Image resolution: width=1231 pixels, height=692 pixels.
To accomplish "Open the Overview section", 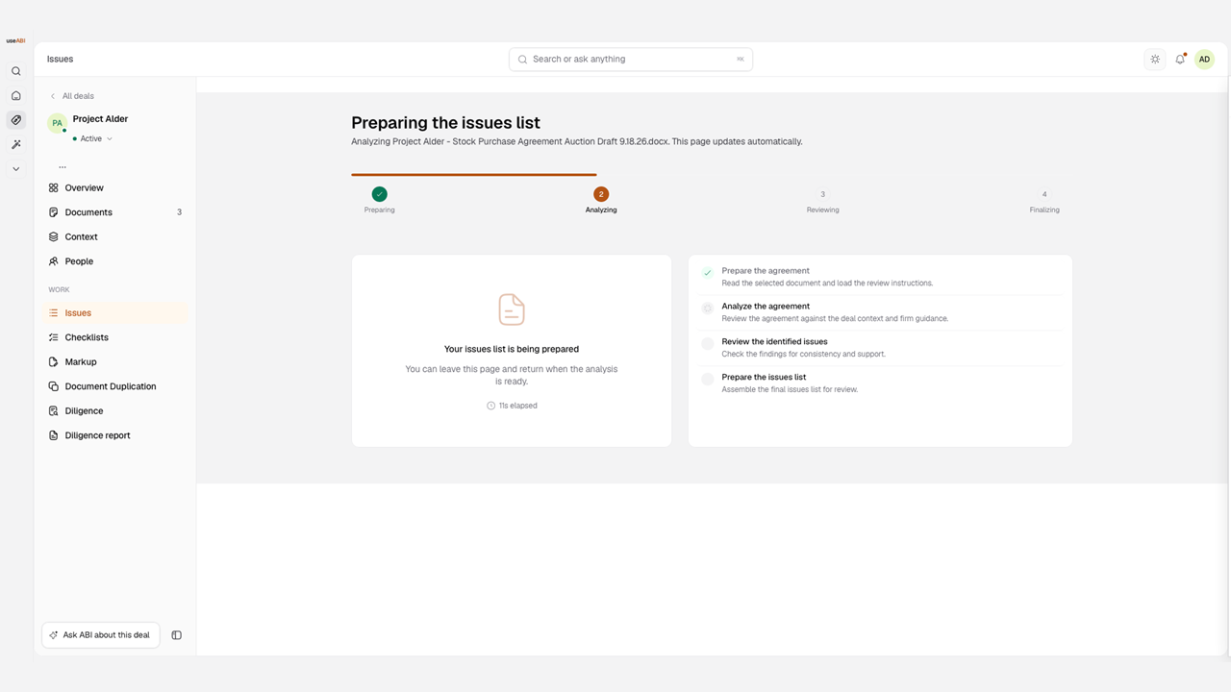I will click(x=115, y=188).
